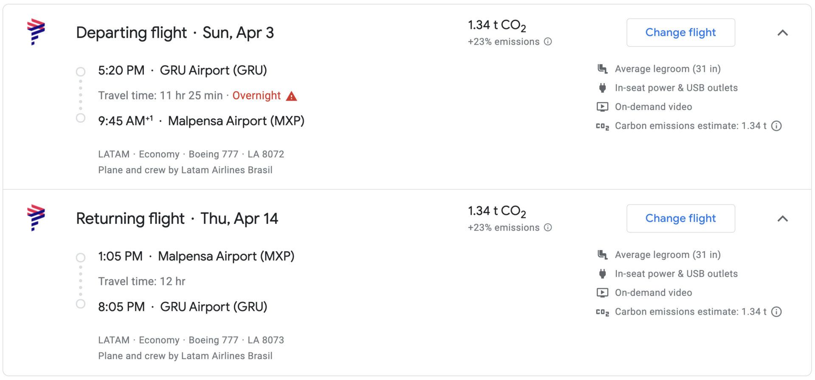Click the LATAM logo on returning flight

coord(36,218)
